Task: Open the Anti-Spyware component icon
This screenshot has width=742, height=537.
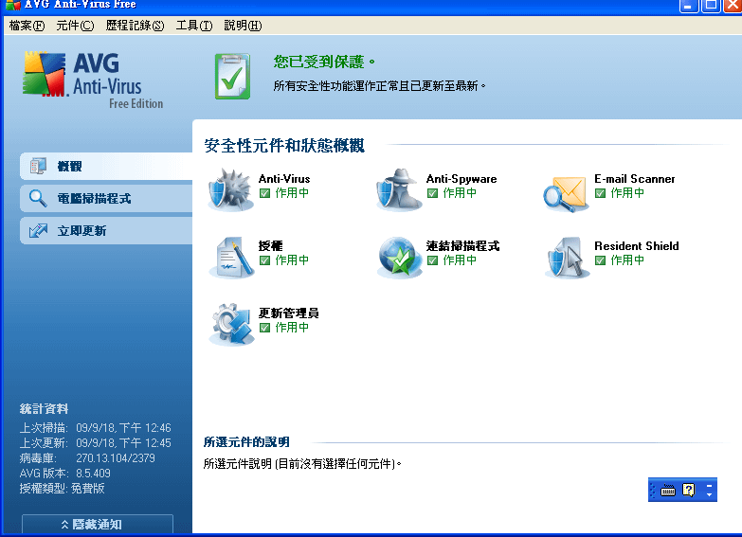Action: (x=399, y=189)
